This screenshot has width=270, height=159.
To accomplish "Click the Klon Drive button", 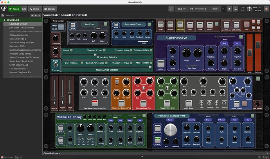I will tap(180, 25).
